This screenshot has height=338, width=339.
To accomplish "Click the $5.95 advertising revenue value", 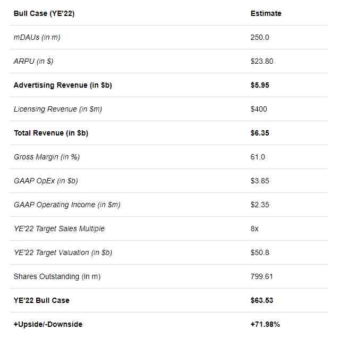I will [260, 85].
